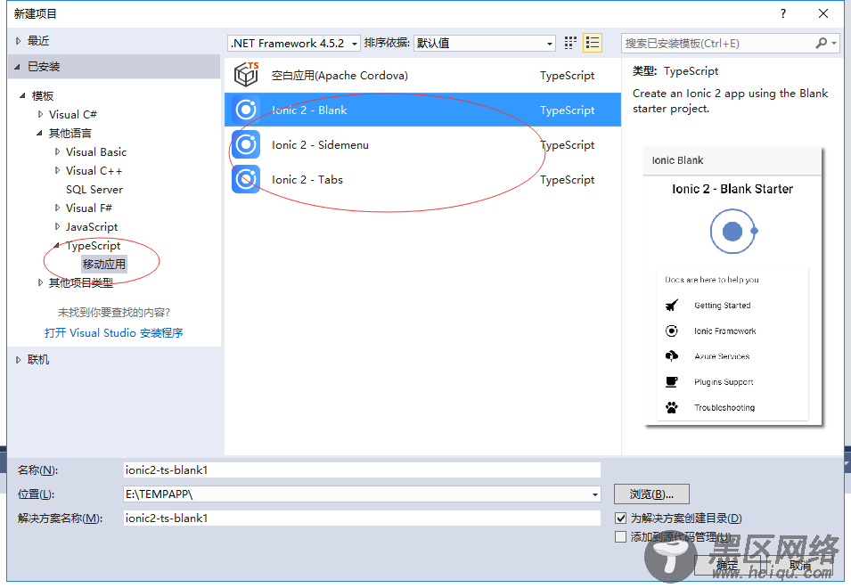Image resolution: width=851 pixels, height=588 pixels.
Task: Switch templates to list view
Action: point(592,43)
